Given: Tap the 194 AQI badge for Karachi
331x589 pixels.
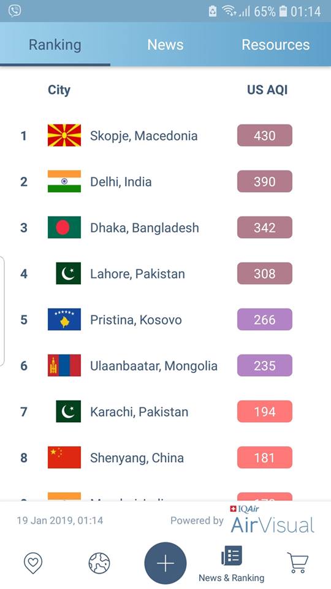Looking at the screenshot, I should (265, 411).
